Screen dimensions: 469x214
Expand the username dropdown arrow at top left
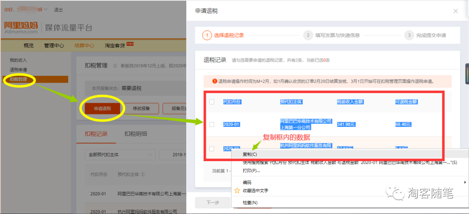click(46, 10)
